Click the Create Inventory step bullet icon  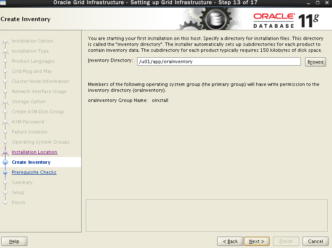(5, 162)
